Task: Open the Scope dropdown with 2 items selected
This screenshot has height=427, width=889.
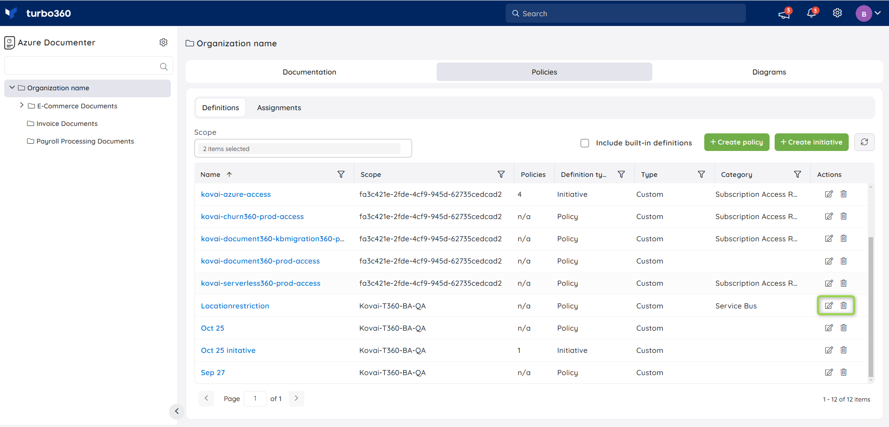Action: [303, 148]
